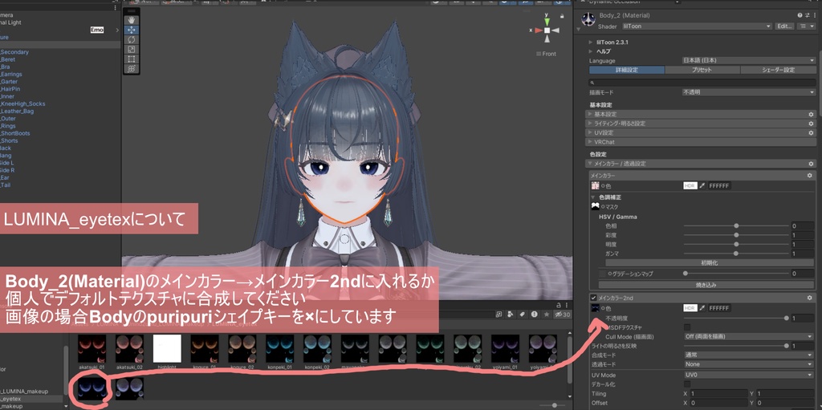Open the UV Mode UV0 dropdown

point(748,375)
